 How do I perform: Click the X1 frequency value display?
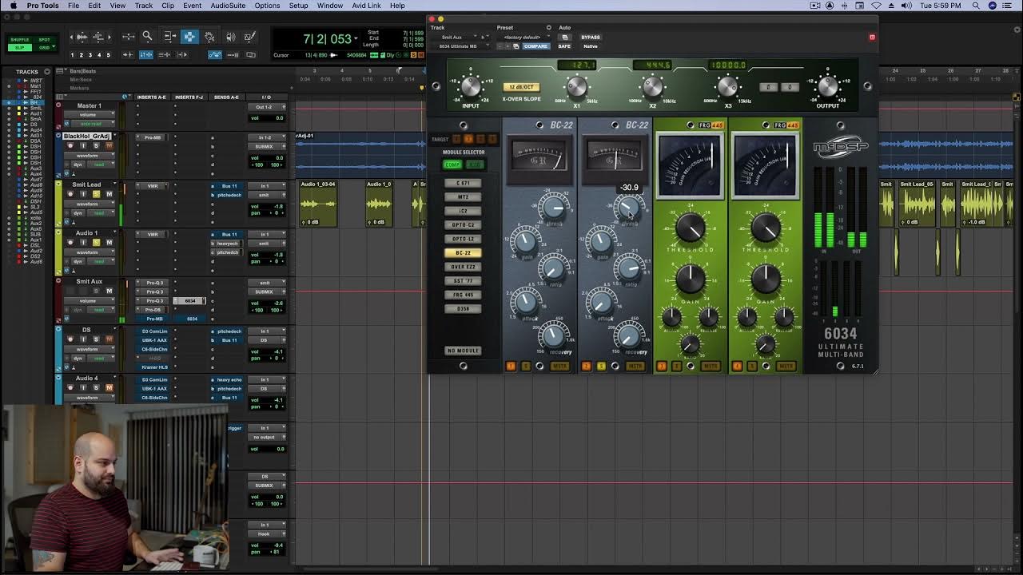pos(575,65)
